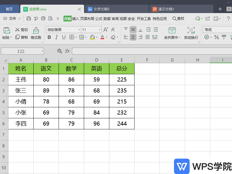The image size is (232, 174).
Task: Increase font size with A+ icon
Action: click(x=106, y=30)
